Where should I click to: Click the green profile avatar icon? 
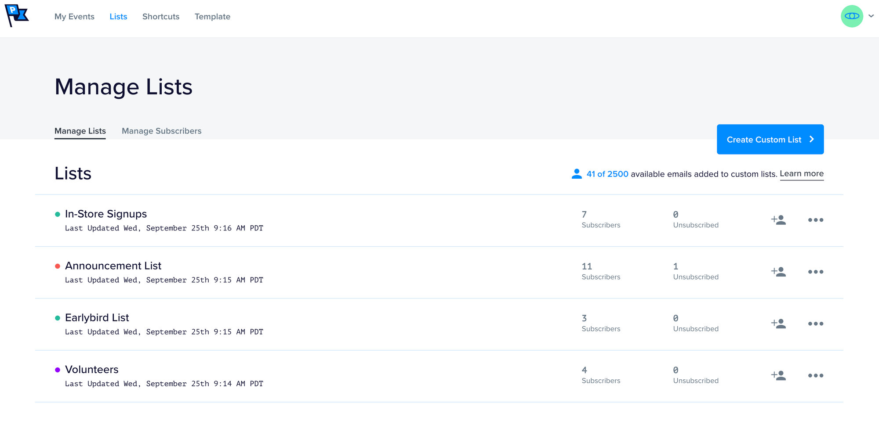pos(851,16)
